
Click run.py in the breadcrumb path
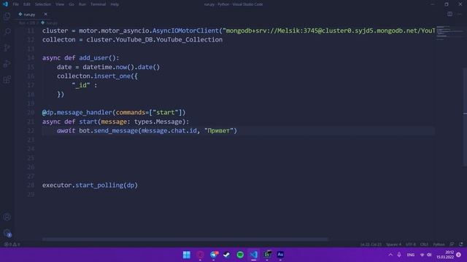(52, 23)
